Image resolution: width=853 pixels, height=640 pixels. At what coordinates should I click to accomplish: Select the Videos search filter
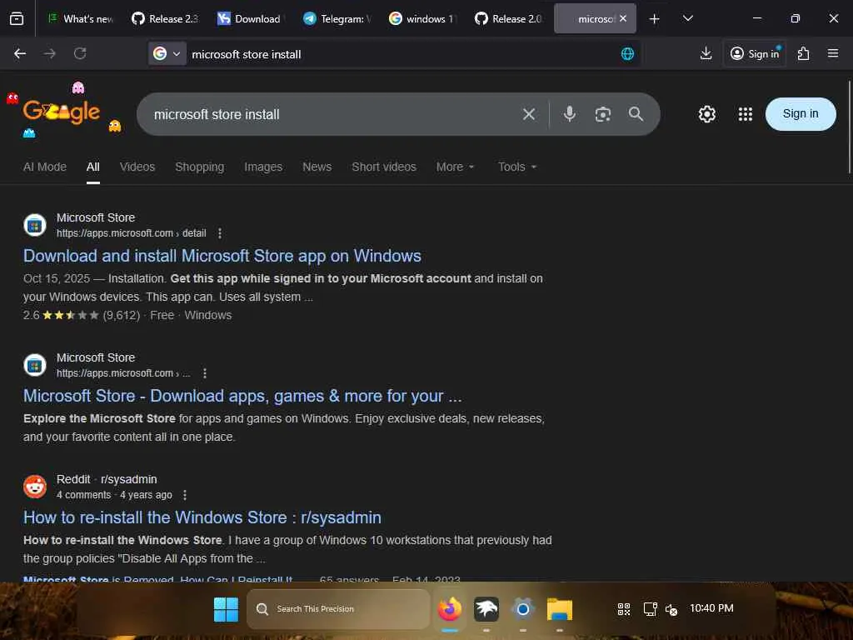[137, 167]
